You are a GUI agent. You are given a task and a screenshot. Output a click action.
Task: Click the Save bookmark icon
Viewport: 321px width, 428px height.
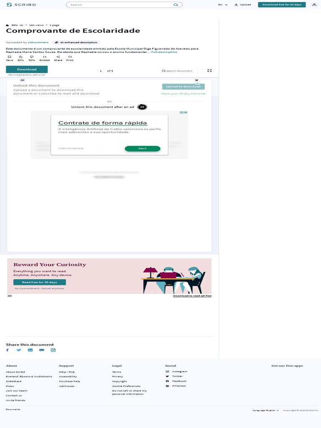tap(10, 57)
